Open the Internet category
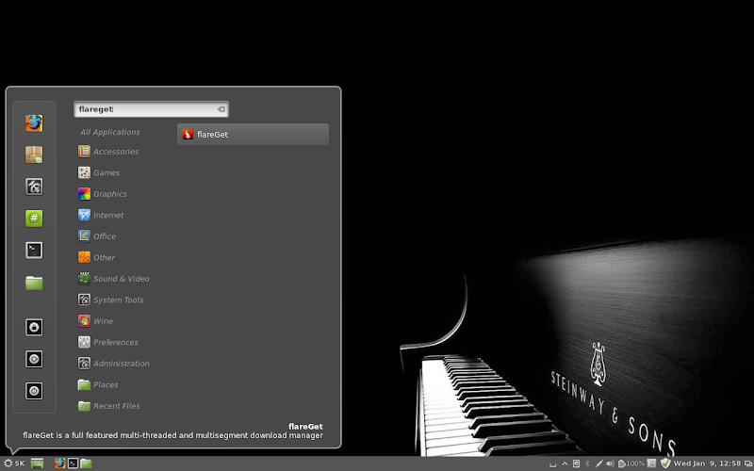This screenshot has width=754, height=471. (101, 215)
